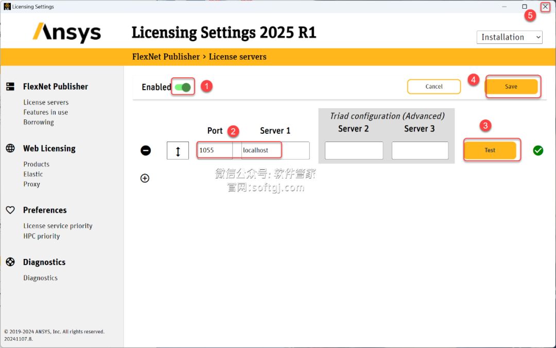Click the Licensing Settings title bar app icon
The width and height of the screenshot is (556, 348).
pos(7,6)
